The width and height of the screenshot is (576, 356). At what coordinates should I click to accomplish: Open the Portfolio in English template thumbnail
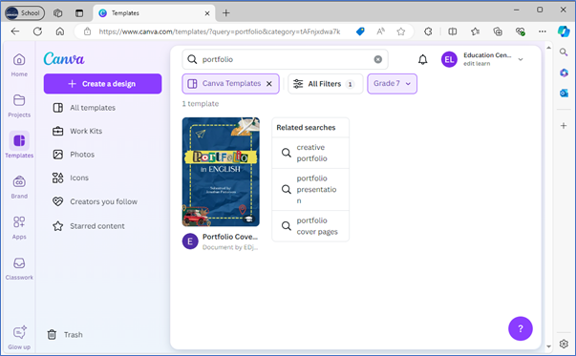pyautogui.click(x=221, y=172)
